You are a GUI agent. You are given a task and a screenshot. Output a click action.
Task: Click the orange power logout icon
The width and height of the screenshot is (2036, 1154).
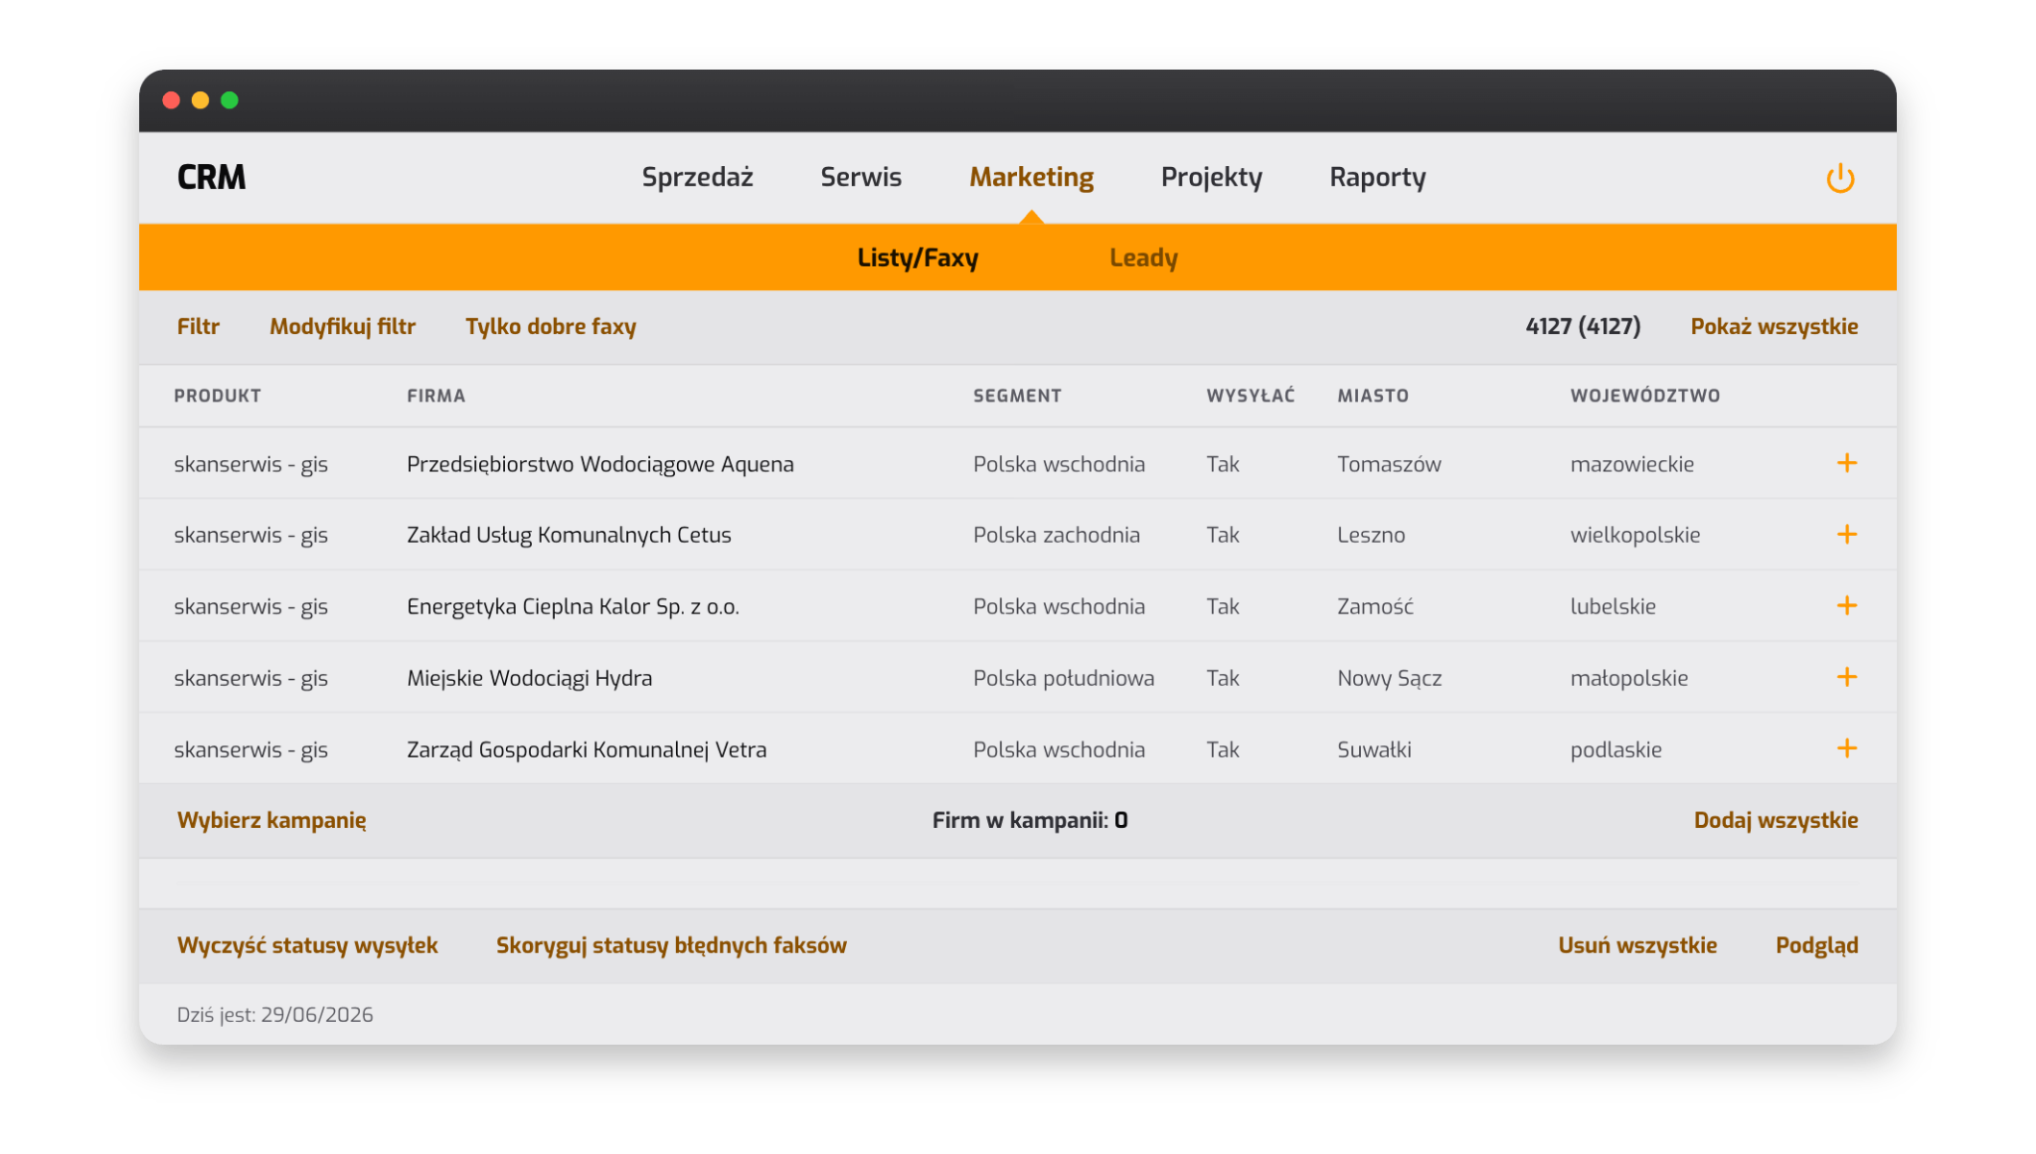point(1840,178)
